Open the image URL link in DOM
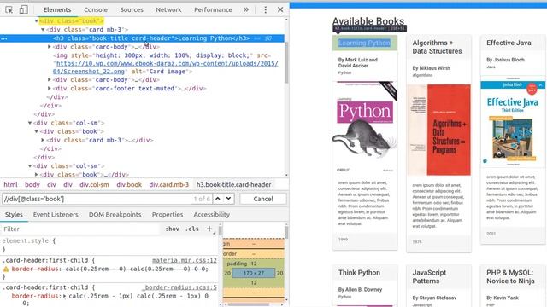547x307 pixels. pos(167,67)
